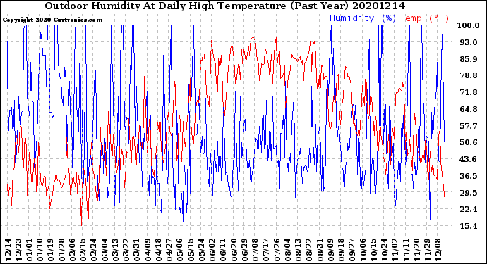Screen dimensions: 487x264
Task: Click the x-axis date label 10/06
Action: click(x=363, y=250)
